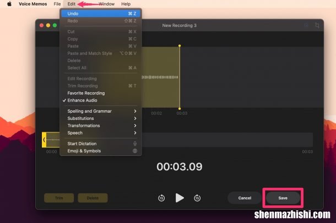Choose Undo from the Edit menu
Screen dimensions: 336x223
[101, 13]
